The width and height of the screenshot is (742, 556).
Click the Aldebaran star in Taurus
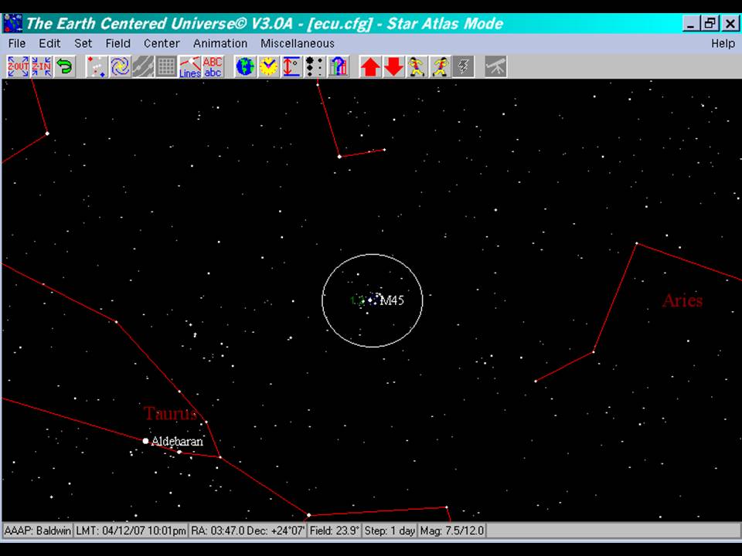pos(145,441)
